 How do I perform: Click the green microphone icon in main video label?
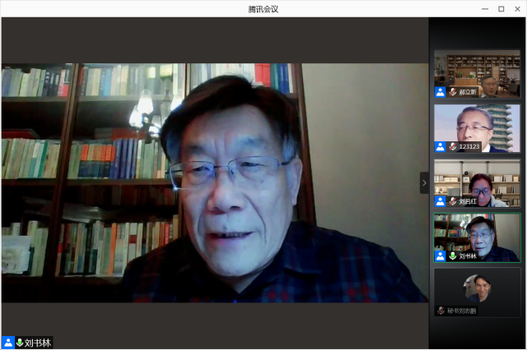pos(20,343)
